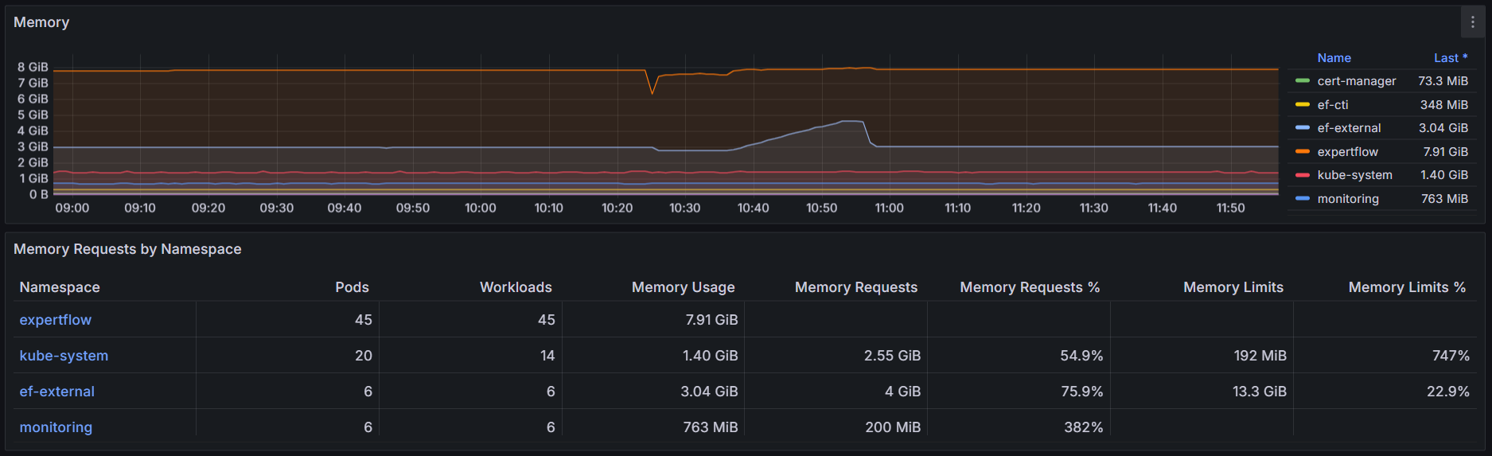Image resolution: width=1492 pixels, height=456 pixels.
Task: Sort the table by Memory Usage column
Action: click(x=683, y=287)
